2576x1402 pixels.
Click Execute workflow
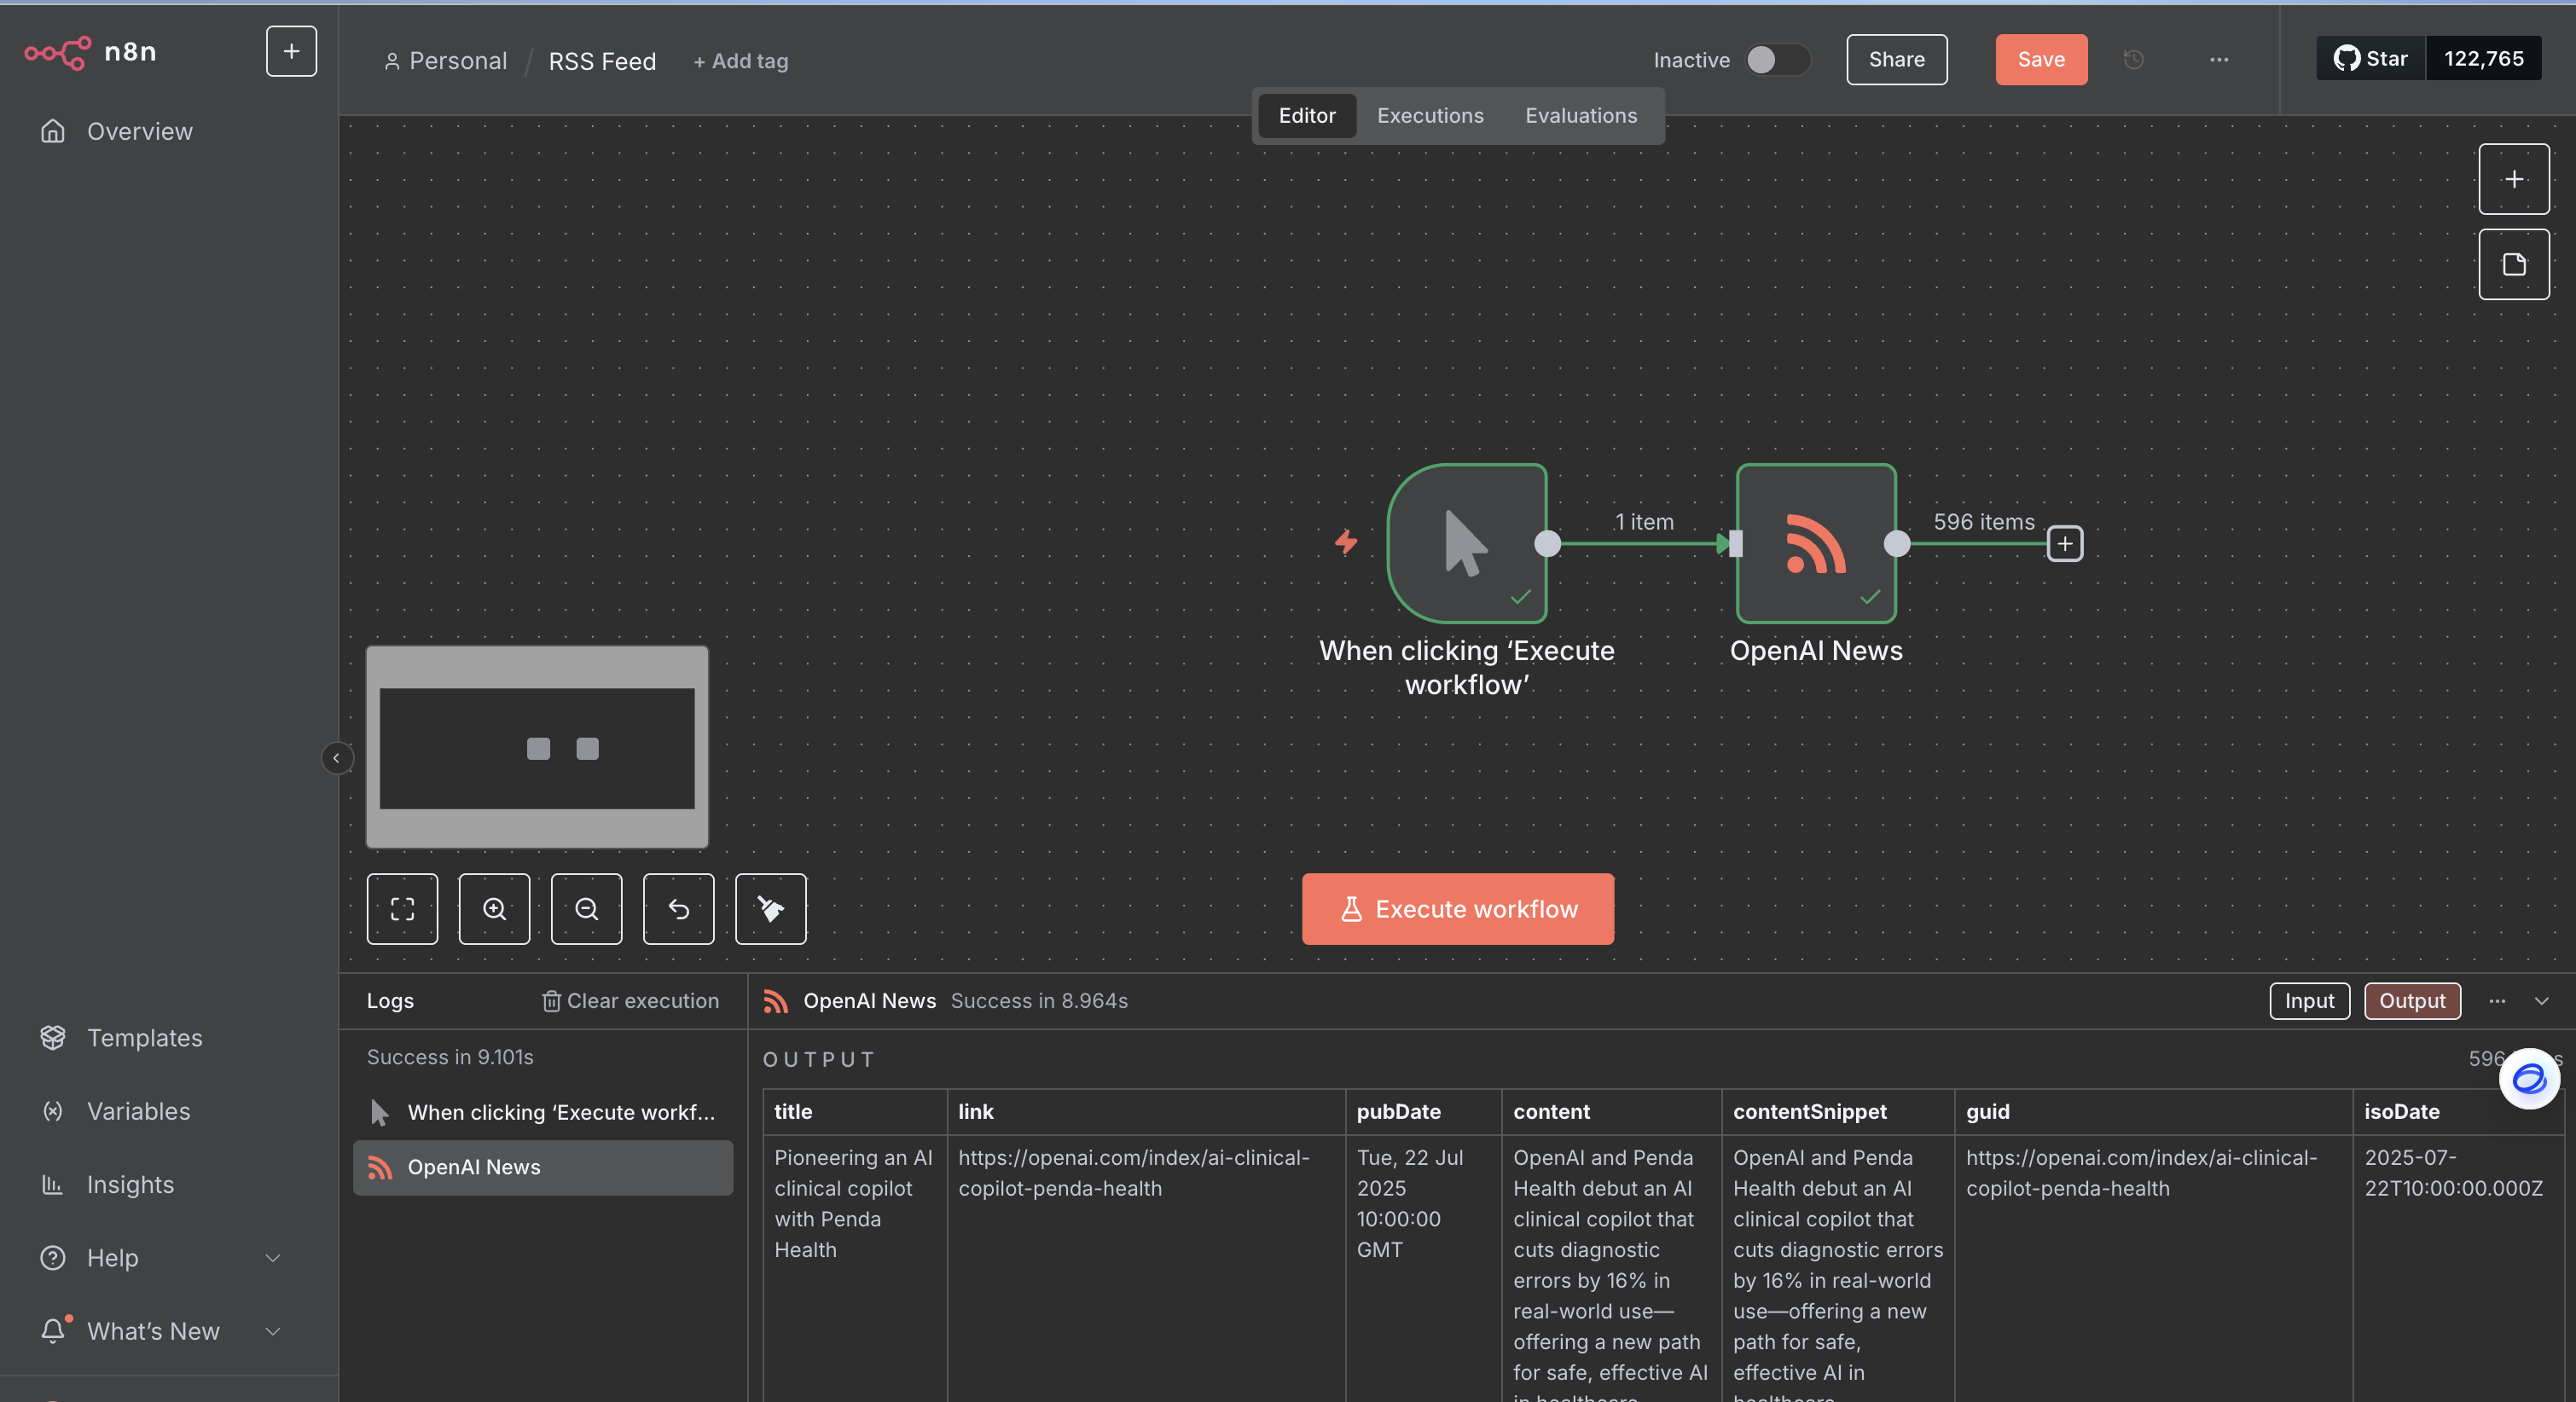click(x=1457, y=908)
